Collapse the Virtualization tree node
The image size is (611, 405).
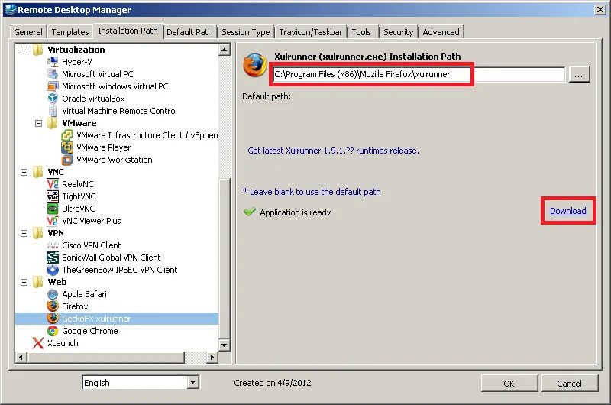tap(24, 50)
